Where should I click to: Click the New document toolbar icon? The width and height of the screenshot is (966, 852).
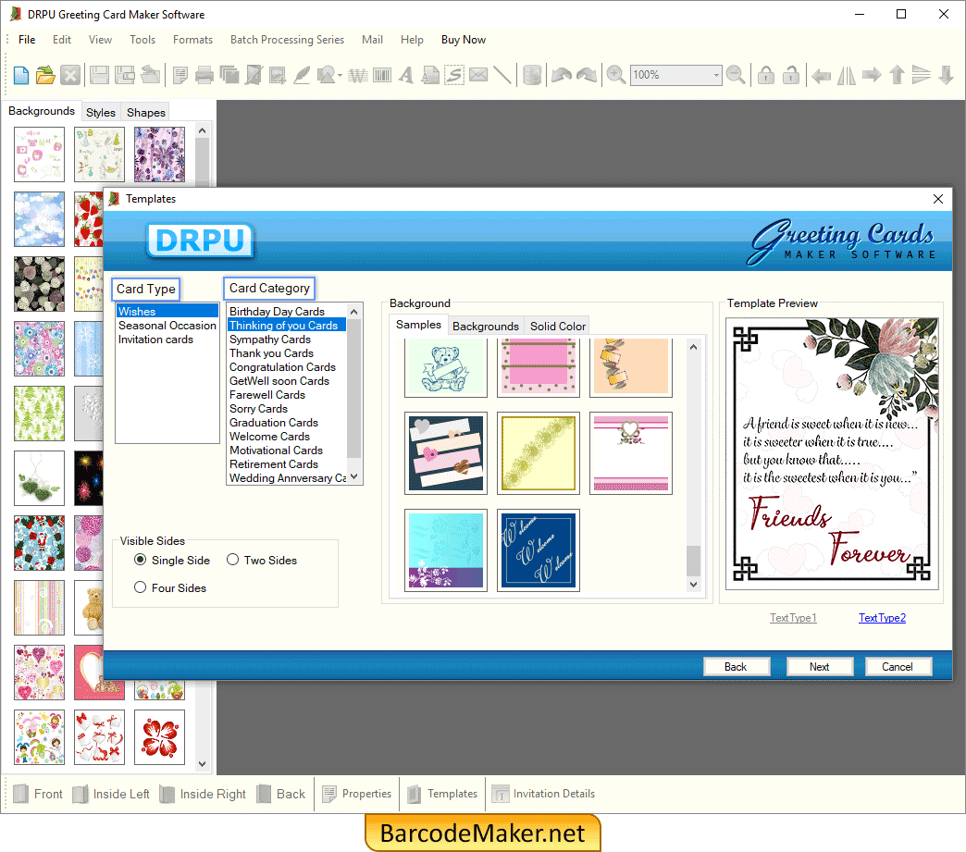click(21, 75)
